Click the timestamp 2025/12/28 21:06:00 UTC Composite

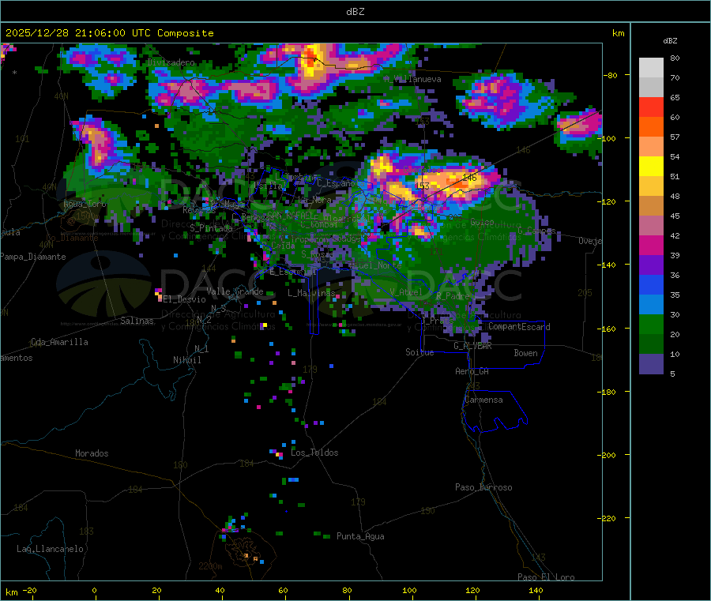click(109, 33)
